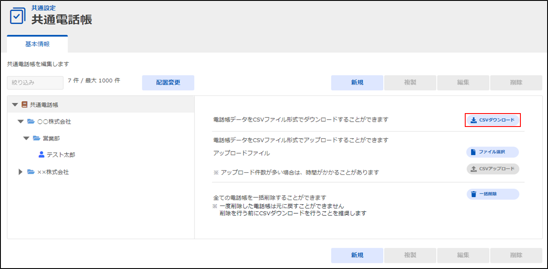This screenshot has height=269, width=548.
Task: Click the book icon beside 共通電話帳 root
Action: pos(25,104)
